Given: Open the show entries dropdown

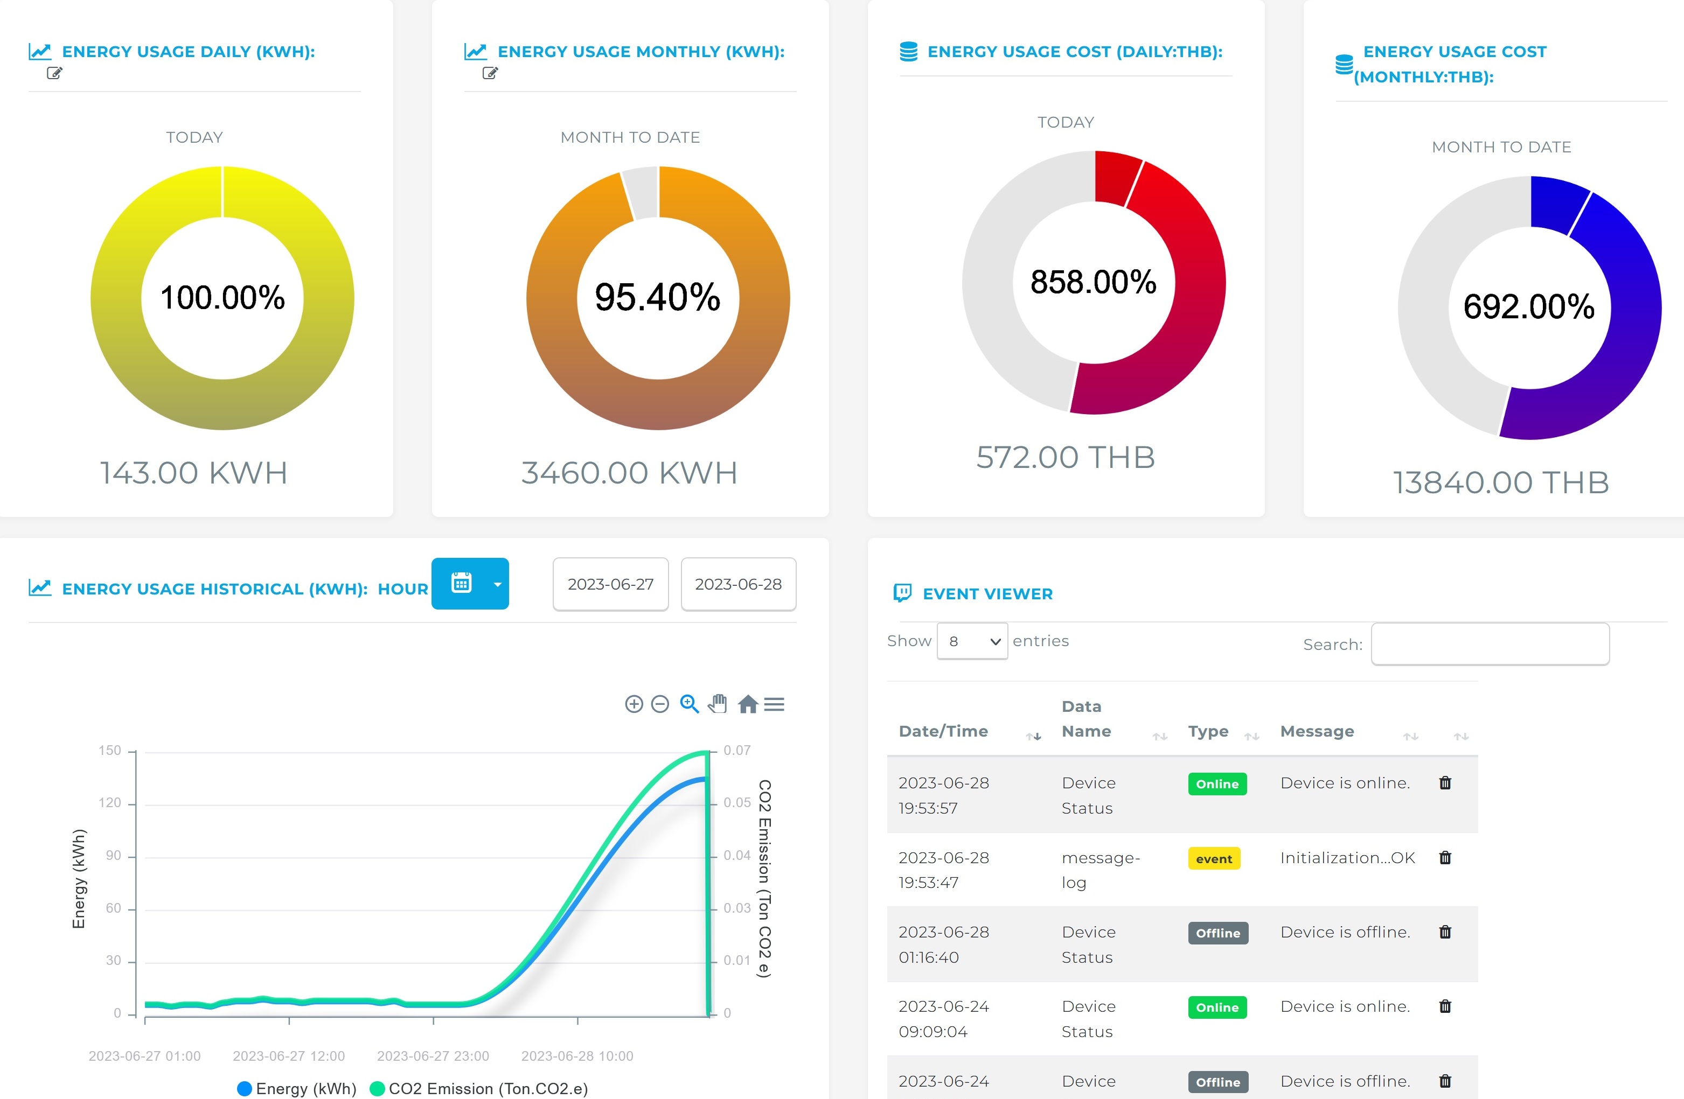Looking at the screenshot, I should 972,641.
